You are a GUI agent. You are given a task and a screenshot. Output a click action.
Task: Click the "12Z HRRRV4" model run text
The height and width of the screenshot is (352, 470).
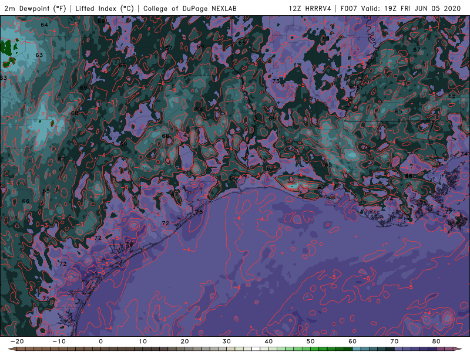310,8
